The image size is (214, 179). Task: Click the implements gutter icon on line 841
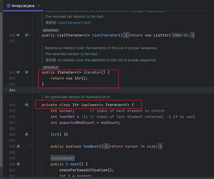18,72
